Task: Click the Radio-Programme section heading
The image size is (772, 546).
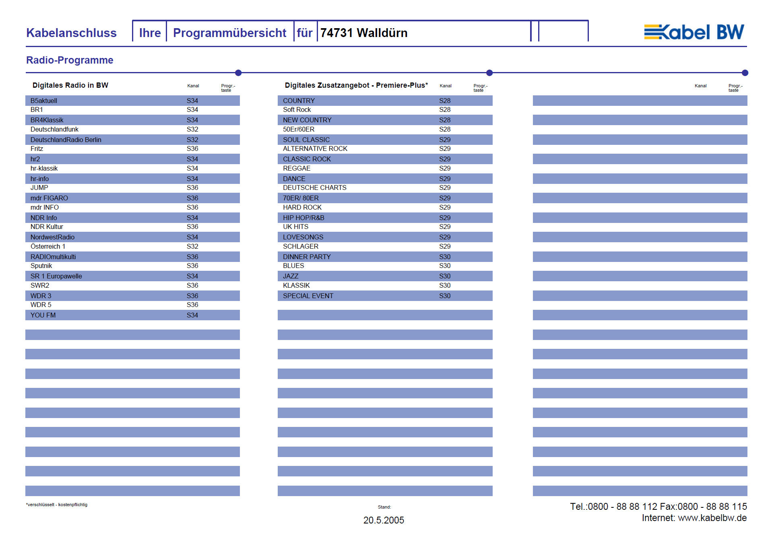Action: tap(70, 60)
